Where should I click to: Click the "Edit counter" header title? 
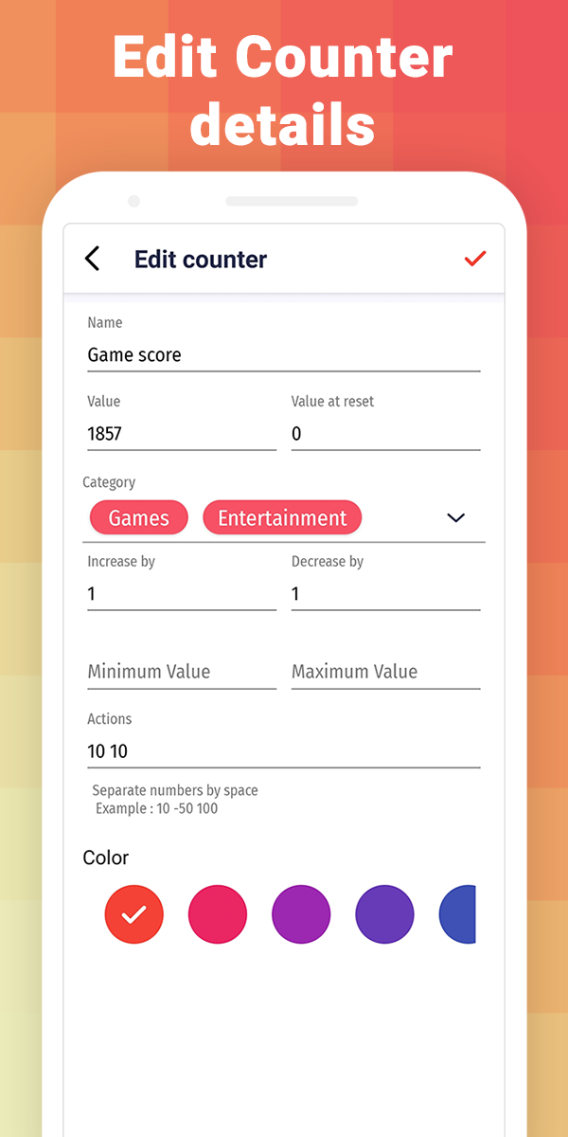(201, 260)
